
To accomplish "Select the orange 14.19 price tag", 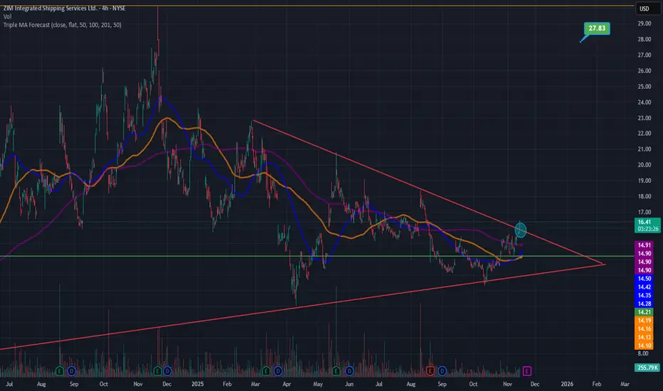I will 645,321.
